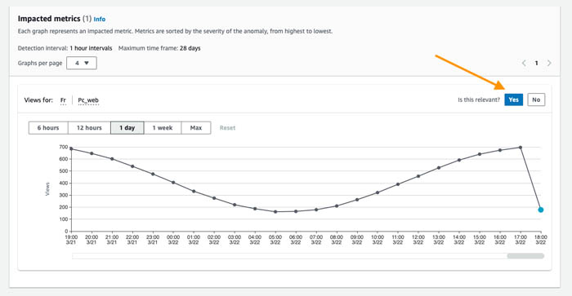Select the 6 hours time range
The height and width of the screenshot is (296, 572).
pos(48,128)
